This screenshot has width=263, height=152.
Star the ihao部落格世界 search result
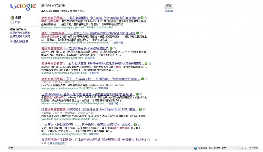(x=115, y=48)
